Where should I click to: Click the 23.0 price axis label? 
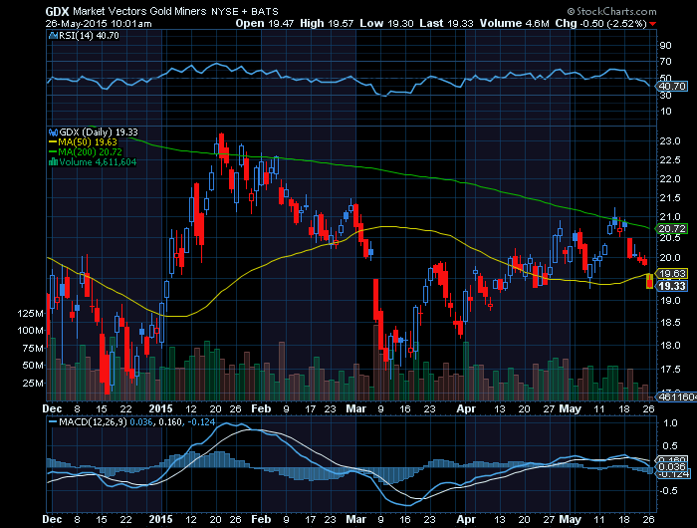point(670,141)
